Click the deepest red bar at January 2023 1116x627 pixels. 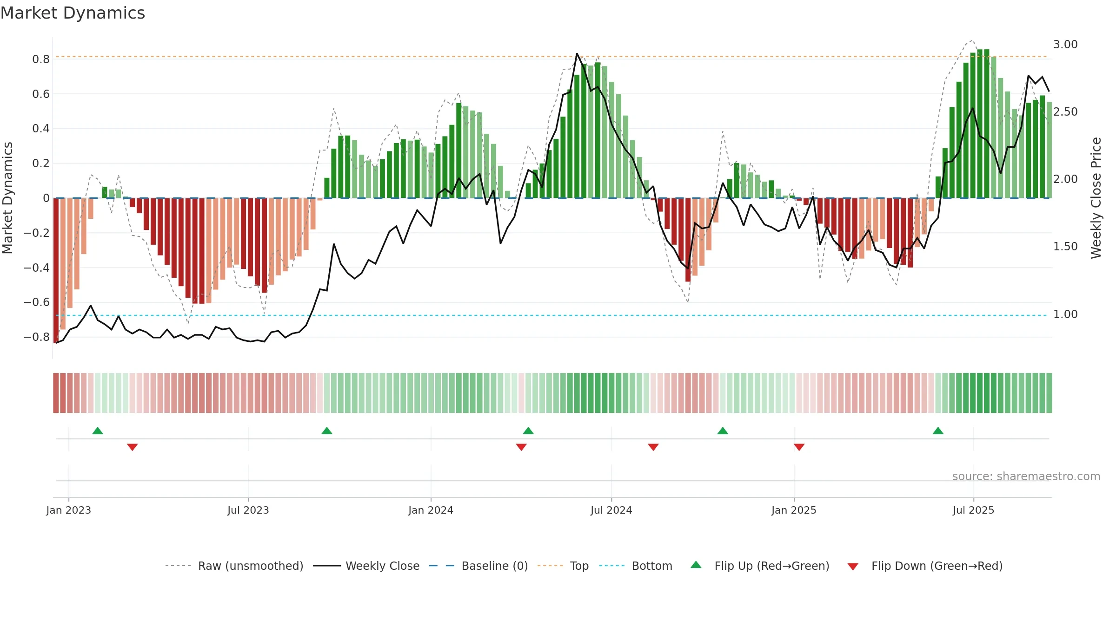tap(56, 270)
